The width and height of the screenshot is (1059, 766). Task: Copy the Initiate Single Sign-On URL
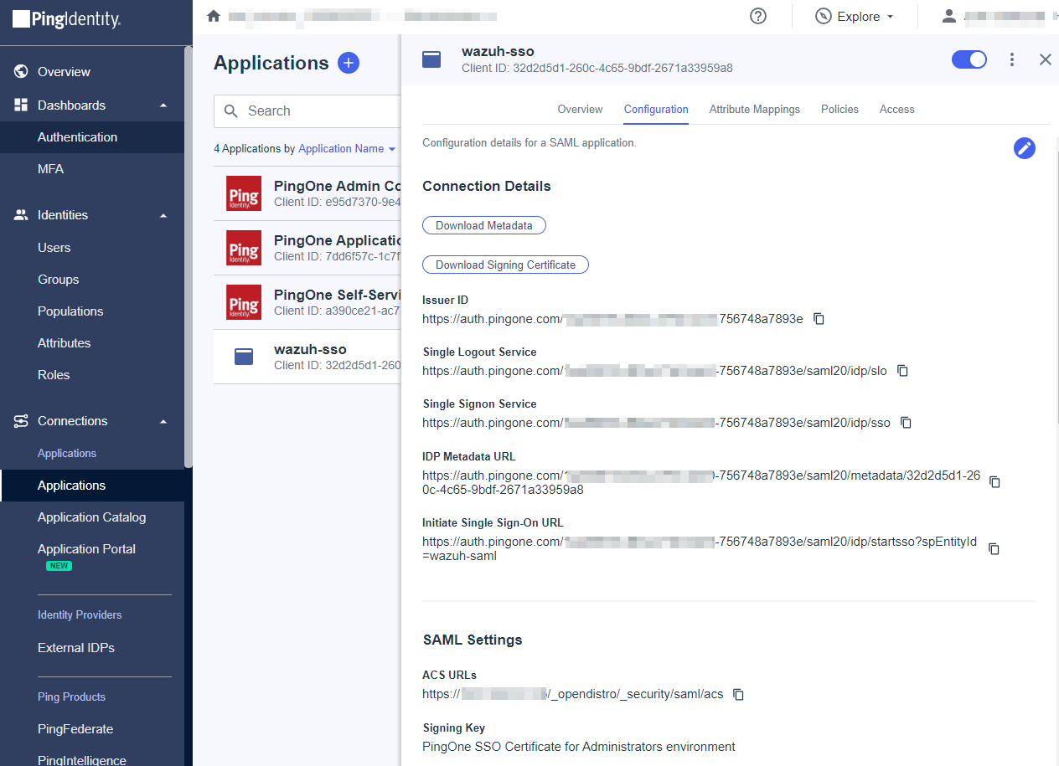click(x=994, y=549)
